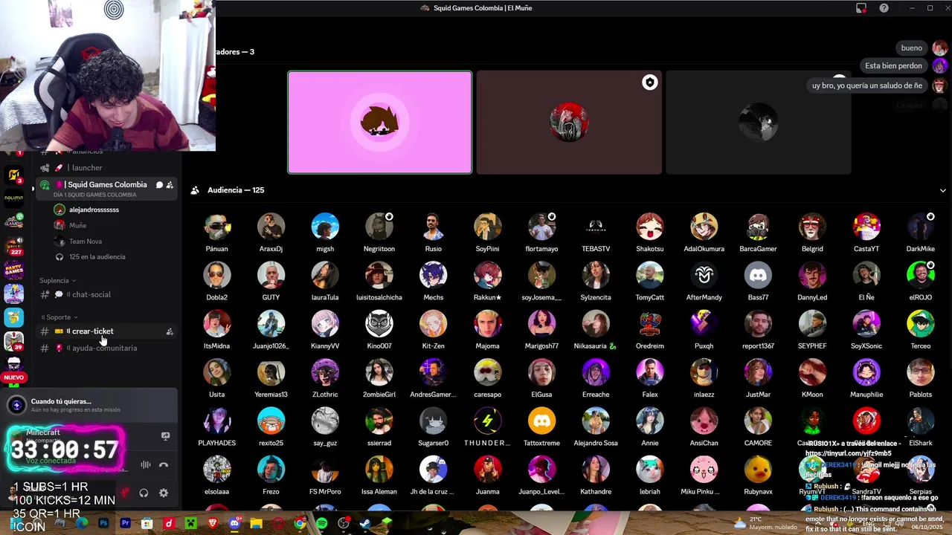Open Brave browser from the taskbar
This screenshot has height=535, width=952.
(x=213, y=524)
